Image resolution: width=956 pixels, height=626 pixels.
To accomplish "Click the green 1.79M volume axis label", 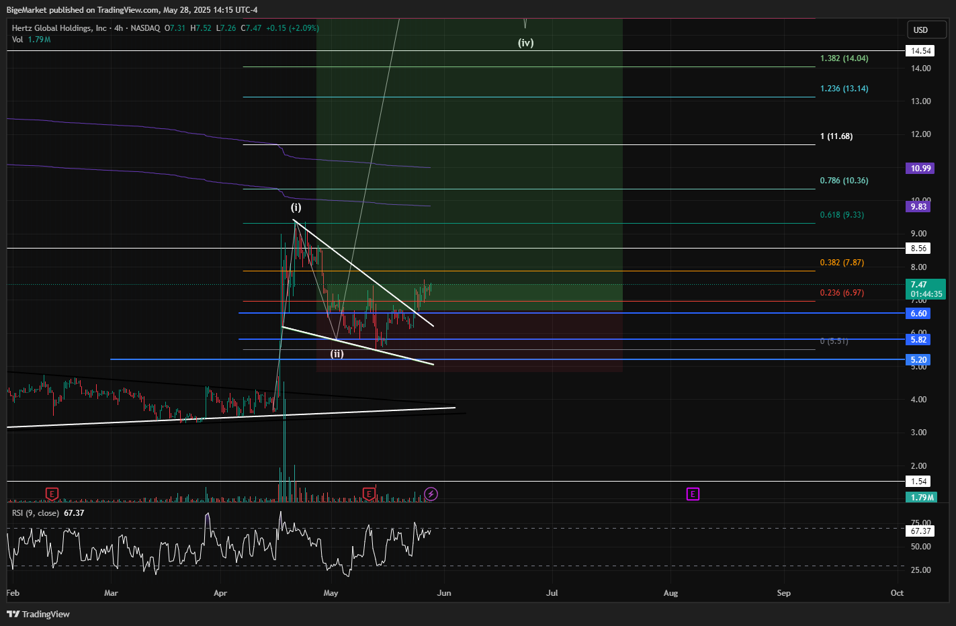I will [x=922, y=498].
